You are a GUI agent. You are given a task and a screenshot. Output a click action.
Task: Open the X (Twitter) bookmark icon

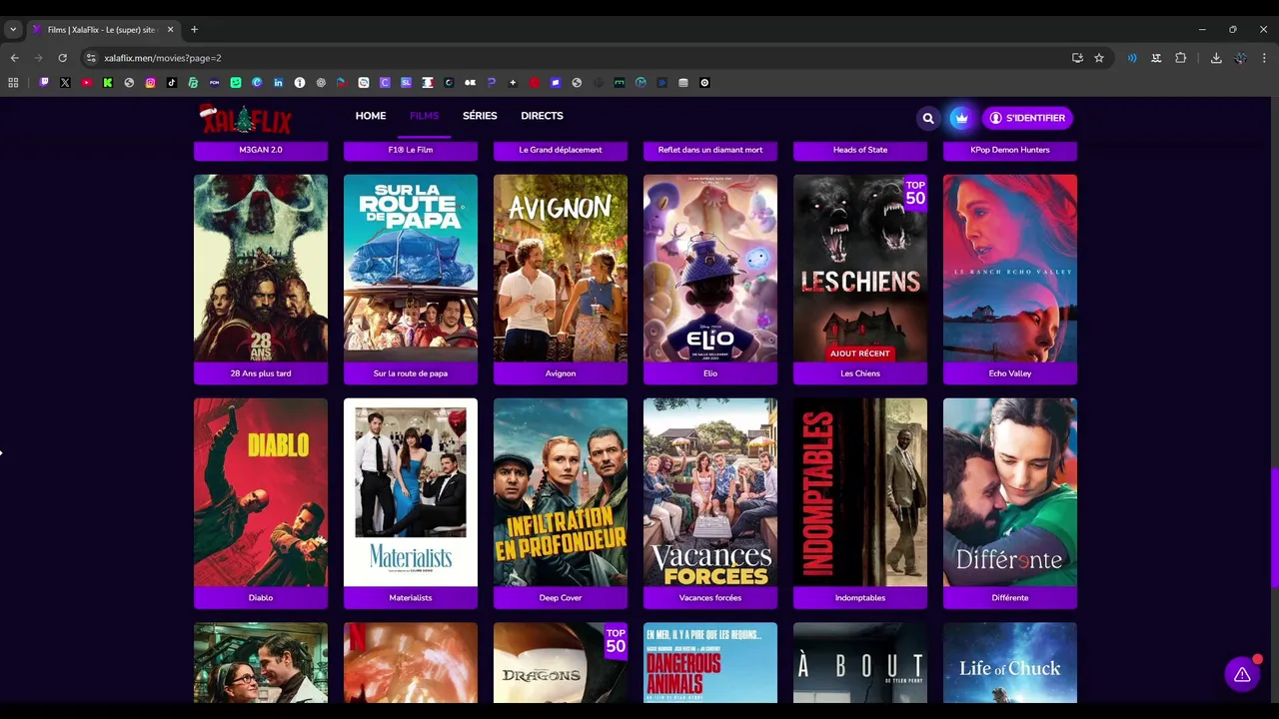pos(65,83)
